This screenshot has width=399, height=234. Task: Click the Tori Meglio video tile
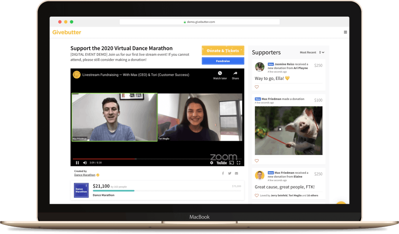tap(200, 117)
